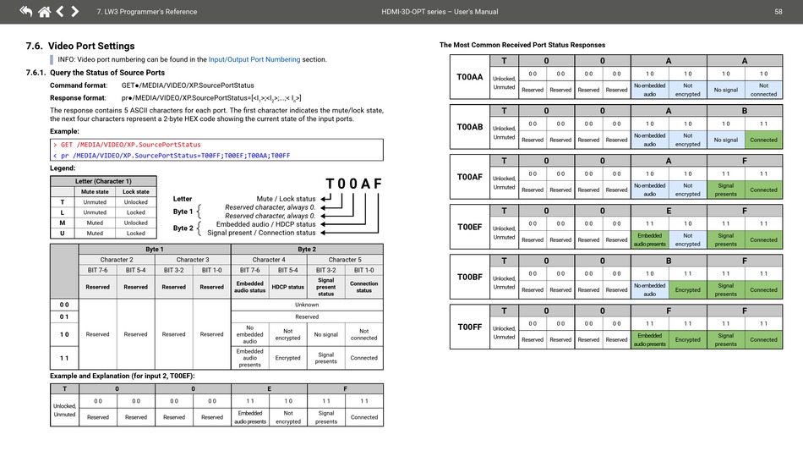Screen dimensions: 803x451
Task: Click the 'Not connected' cell in T00AA table
Action: 763,90
